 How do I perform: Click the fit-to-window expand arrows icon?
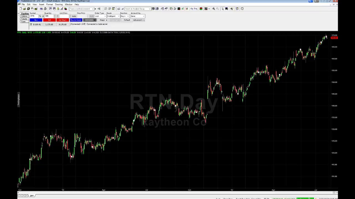206,9
